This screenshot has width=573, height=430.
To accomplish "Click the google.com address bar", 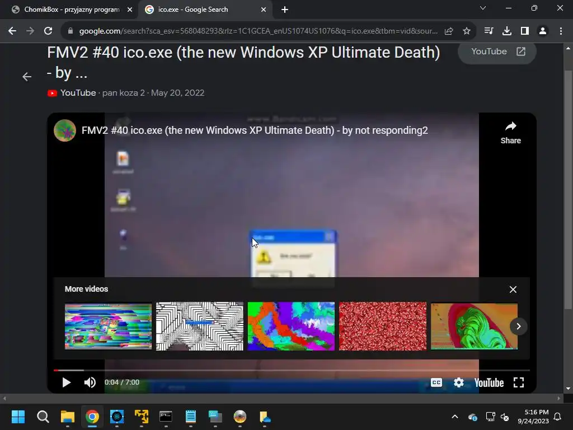I will click(258, 31).
